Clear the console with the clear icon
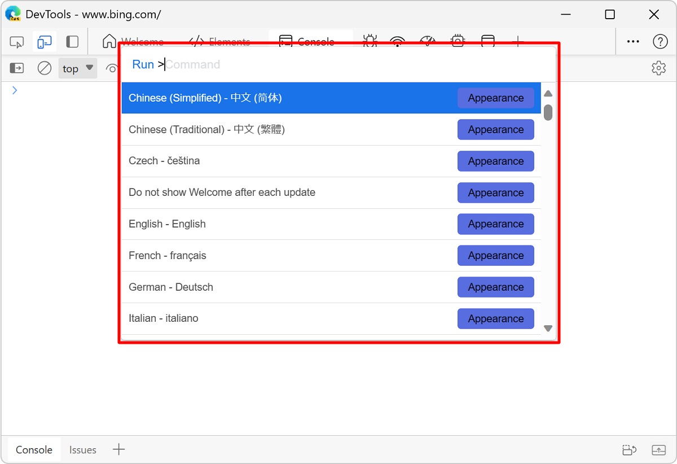The height and width of the screenshot is (464, 677). (x=45, y=68)
